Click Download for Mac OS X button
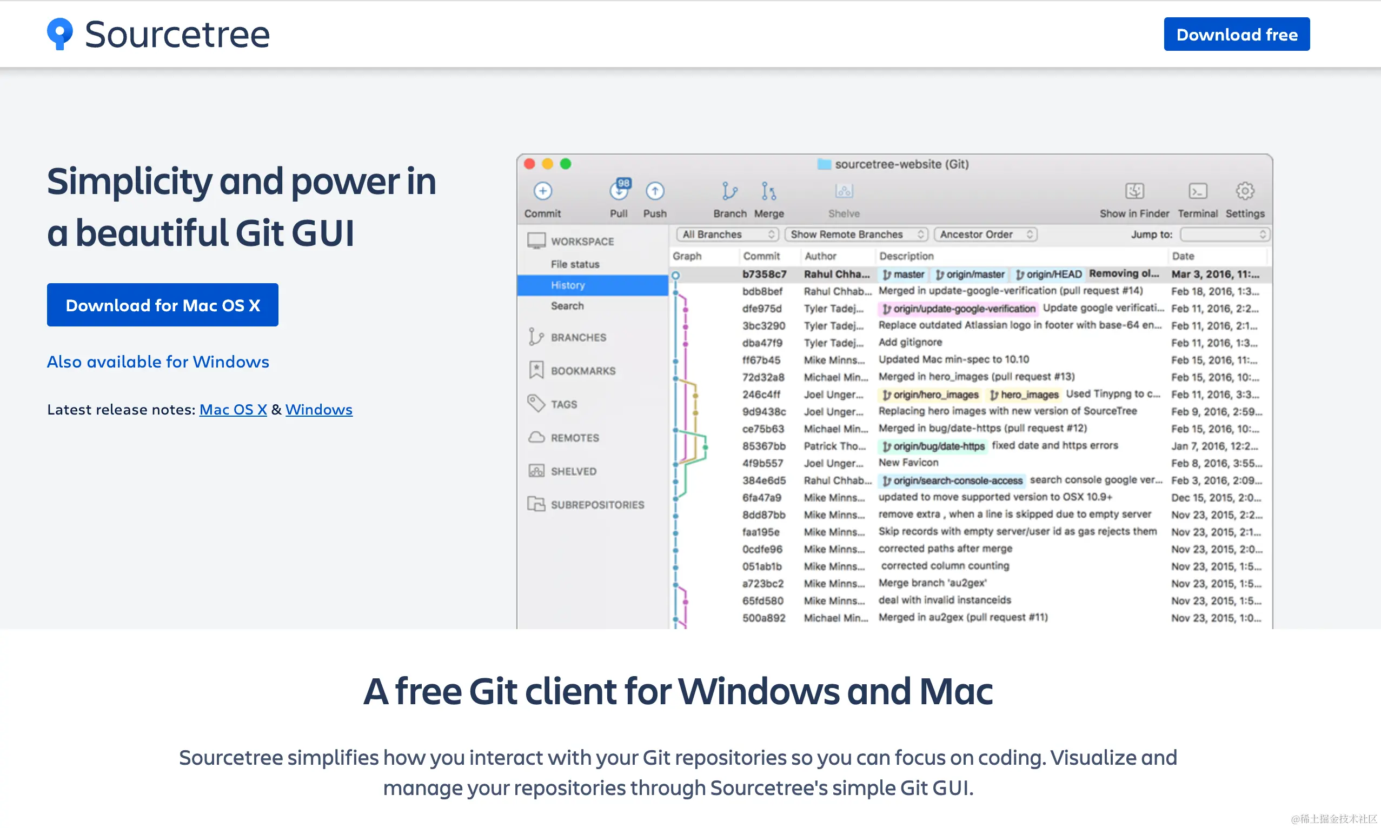The image size is (1381, 828). (x=162, y=305)
